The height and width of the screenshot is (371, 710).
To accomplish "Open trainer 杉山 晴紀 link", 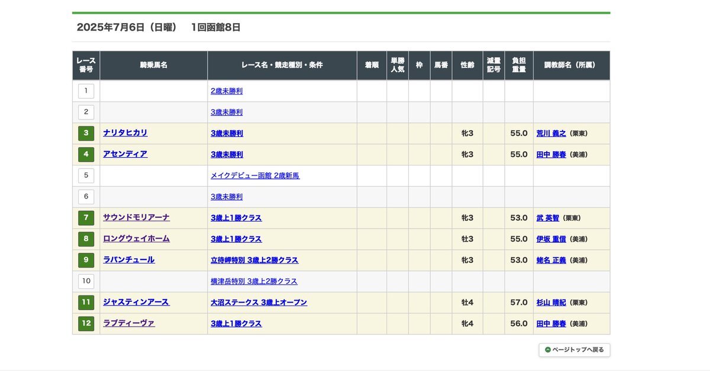I will (x=551, y=302).
